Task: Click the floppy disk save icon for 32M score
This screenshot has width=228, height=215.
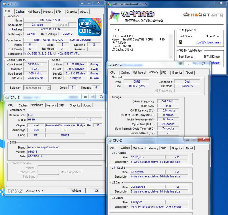Action: point(180,42)
